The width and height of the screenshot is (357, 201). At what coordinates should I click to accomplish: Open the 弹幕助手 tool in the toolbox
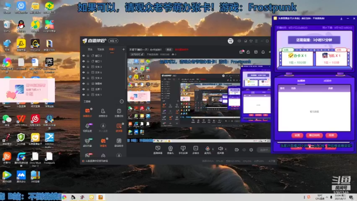click(87, 113)
